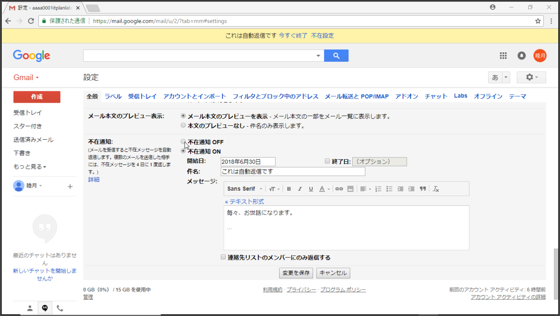Screen dimensions: 560x316
Task: Open the contacts icon at sidebar bottom
Action: coord(30,308)
